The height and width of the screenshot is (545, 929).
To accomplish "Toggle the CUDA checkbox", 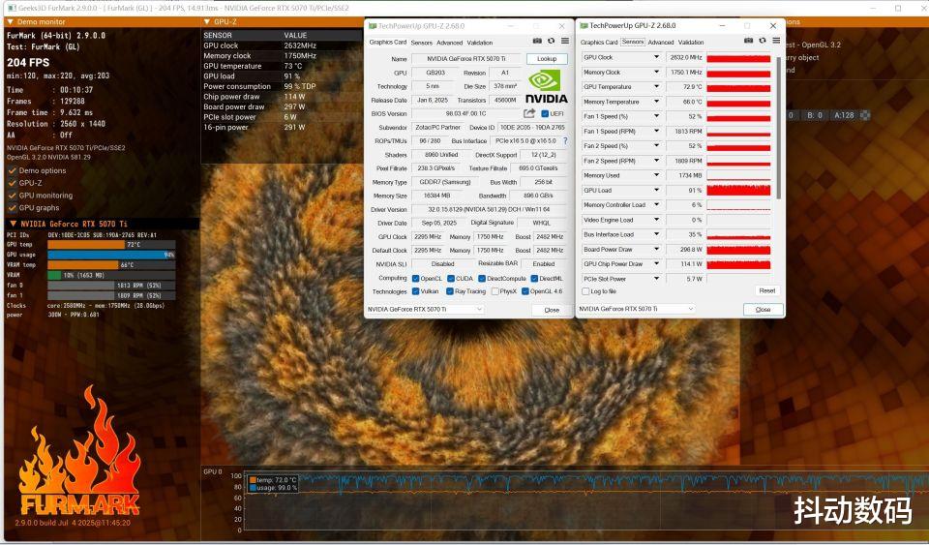I will [451, 279].
